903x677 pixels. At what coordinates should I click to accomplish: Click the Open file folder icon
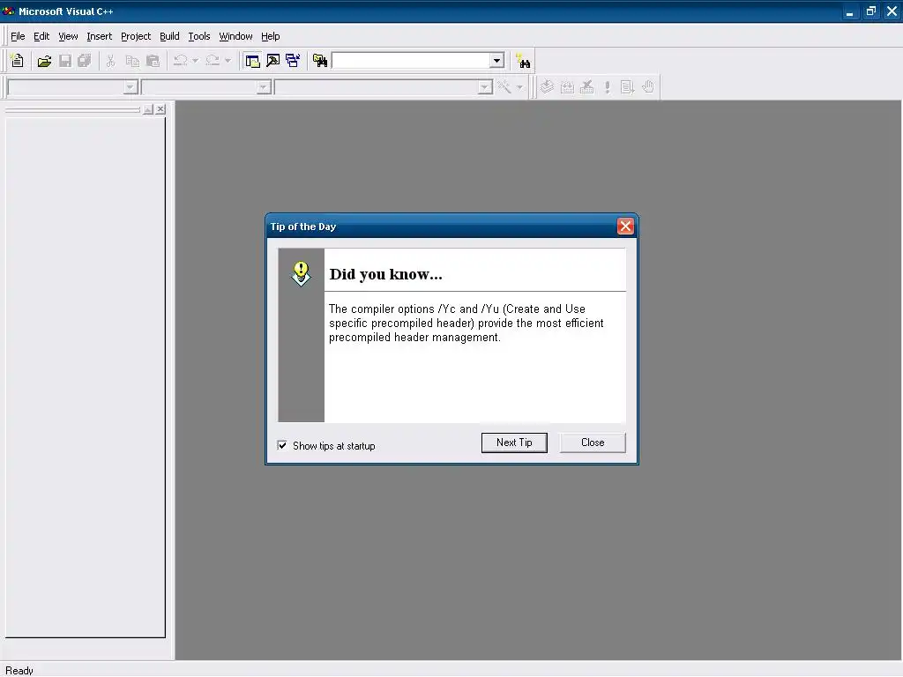point(44,61)
